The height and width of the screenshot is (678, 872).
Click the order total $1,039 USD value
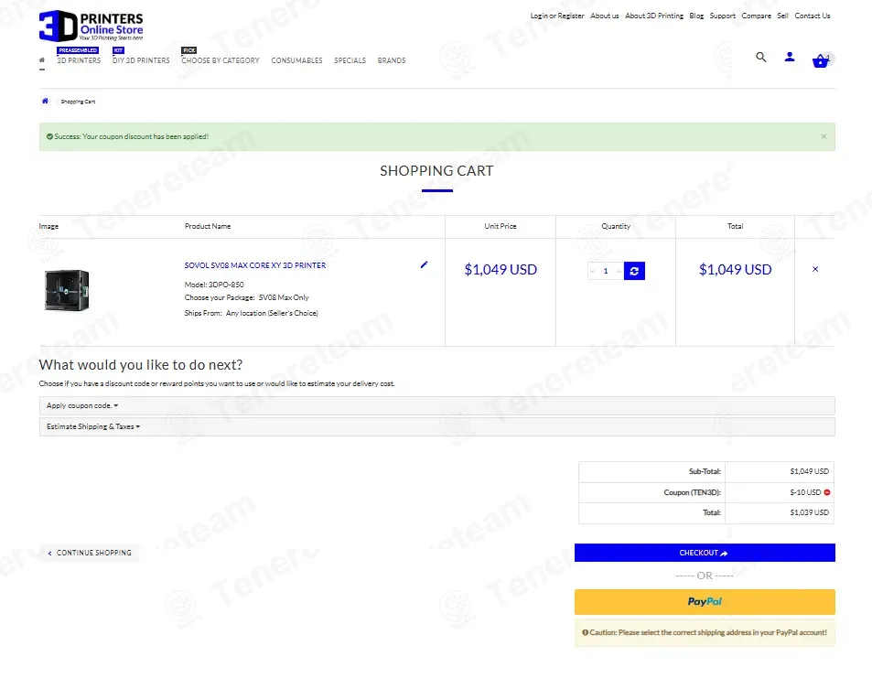point(809,512)
